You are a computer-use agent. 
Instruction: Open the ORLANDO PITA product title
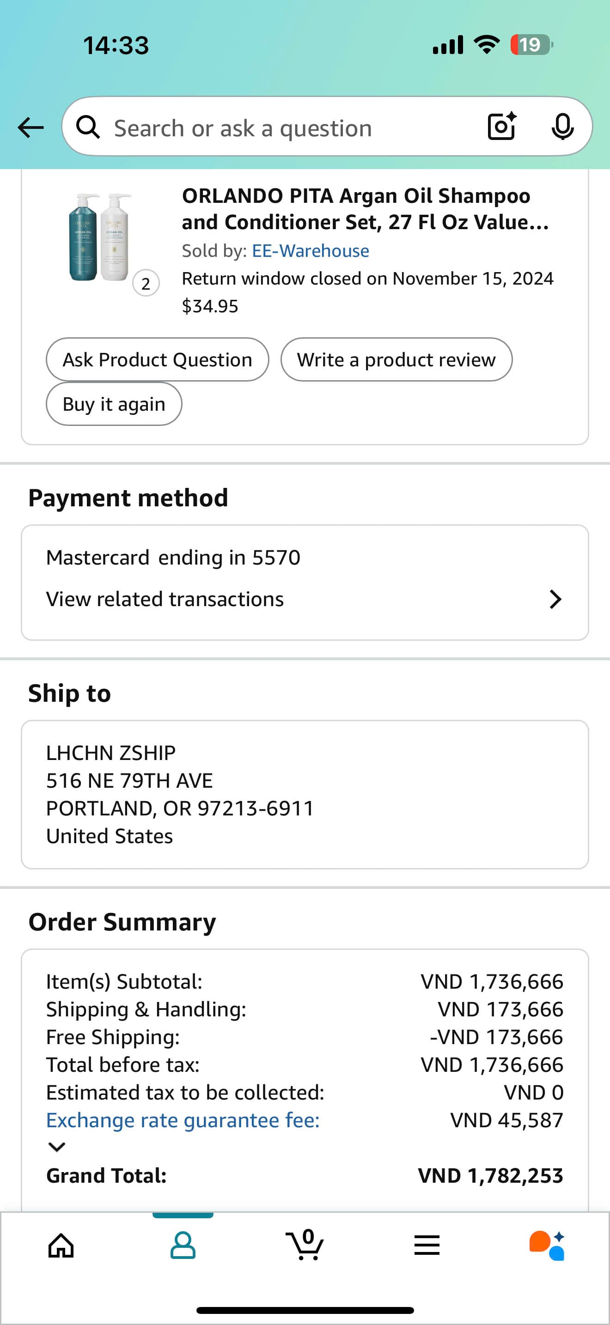click(x=365, y=209)
